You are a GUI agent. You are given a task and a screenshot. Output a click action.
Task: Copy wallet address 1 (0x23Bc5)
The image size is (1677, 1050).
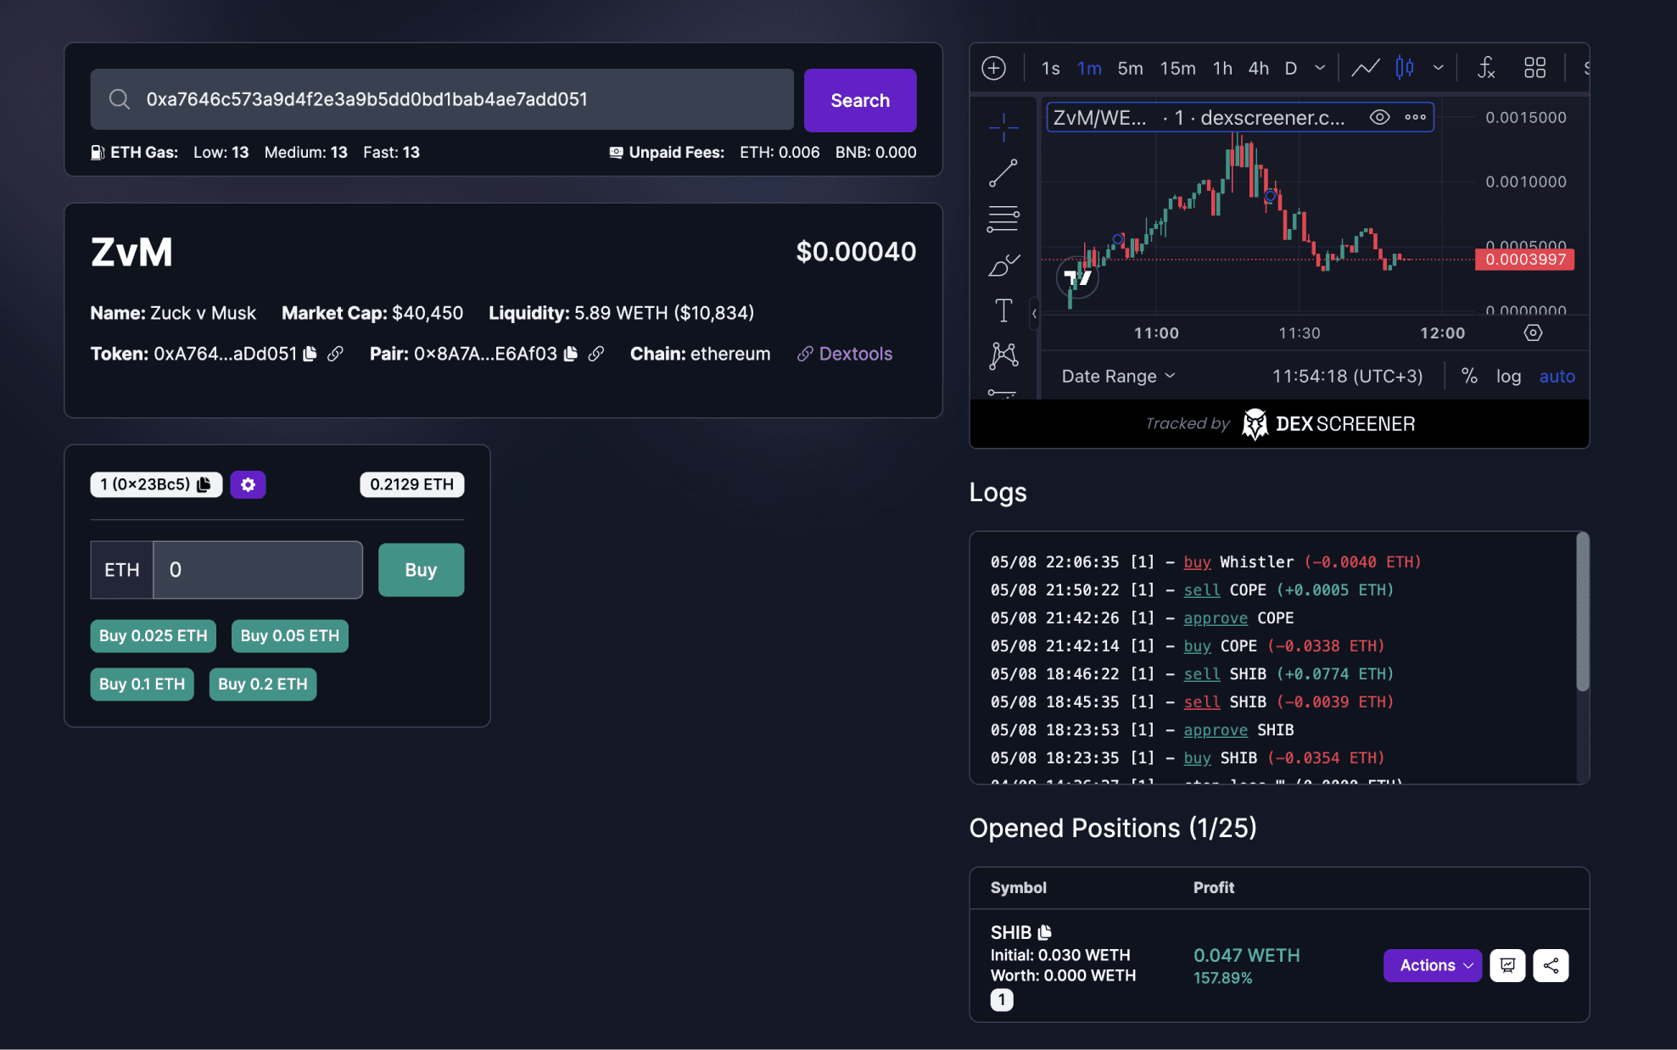204,484
